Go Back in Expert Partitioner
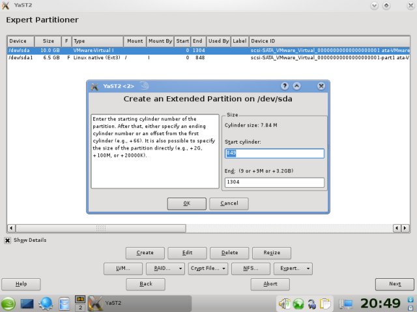 [145, 284]
